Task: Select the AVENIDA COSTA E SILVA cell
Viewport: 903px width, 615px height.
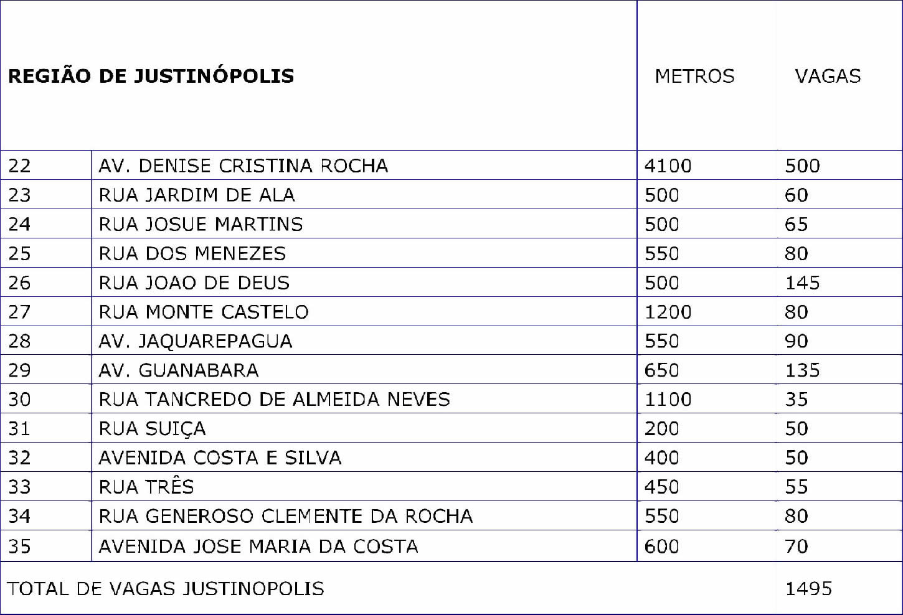Action: pos(220,458)
